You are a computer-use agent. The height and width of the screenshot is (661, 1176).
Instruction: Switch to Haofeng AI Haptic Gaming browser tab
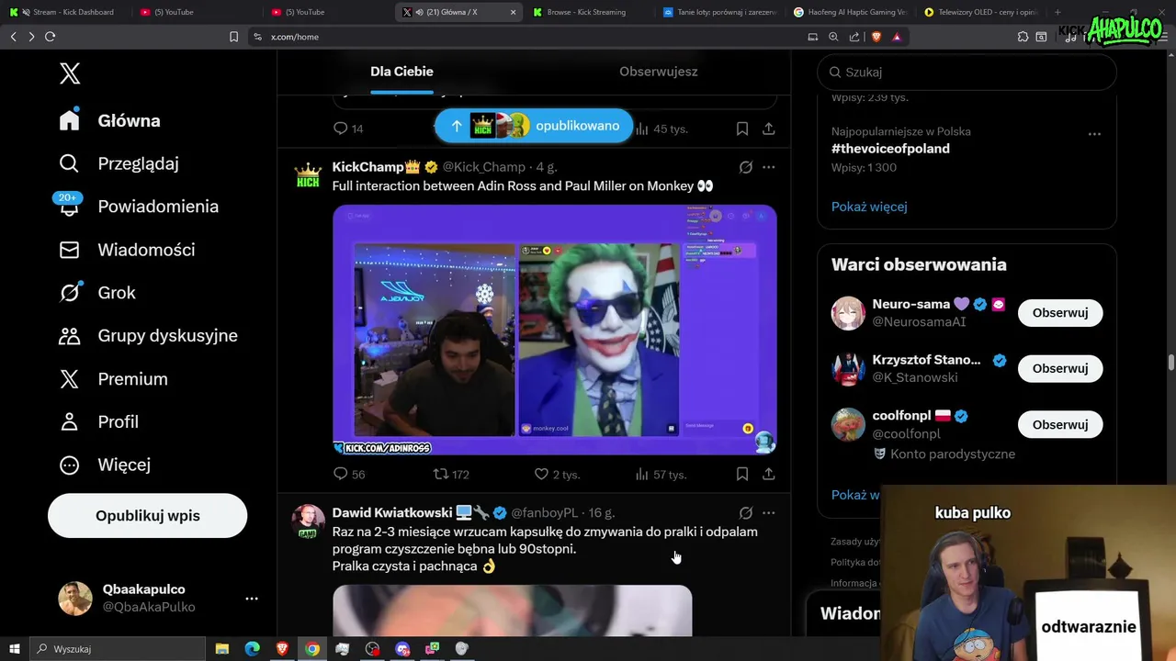(850, 12)
